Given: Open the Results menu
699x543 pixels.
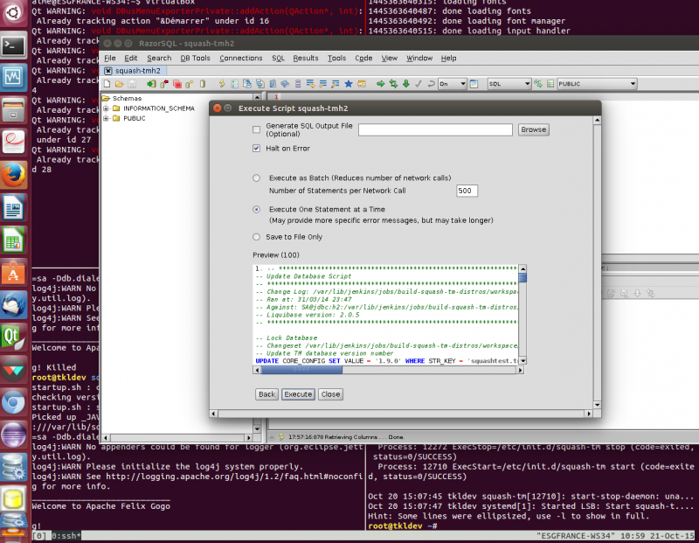Looking at the screenshot, I should 305,58.
